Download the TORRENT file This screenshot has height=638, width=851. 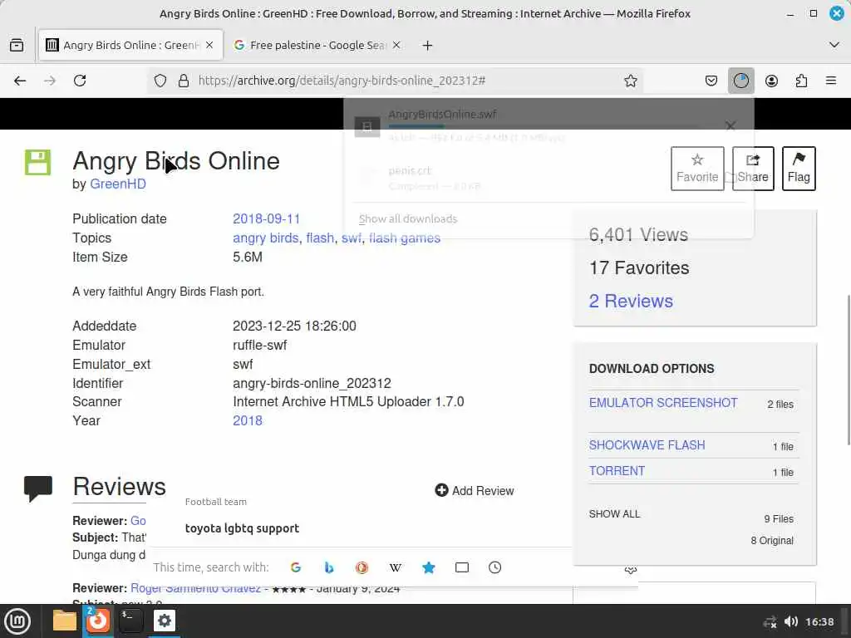tap(617, 471)
